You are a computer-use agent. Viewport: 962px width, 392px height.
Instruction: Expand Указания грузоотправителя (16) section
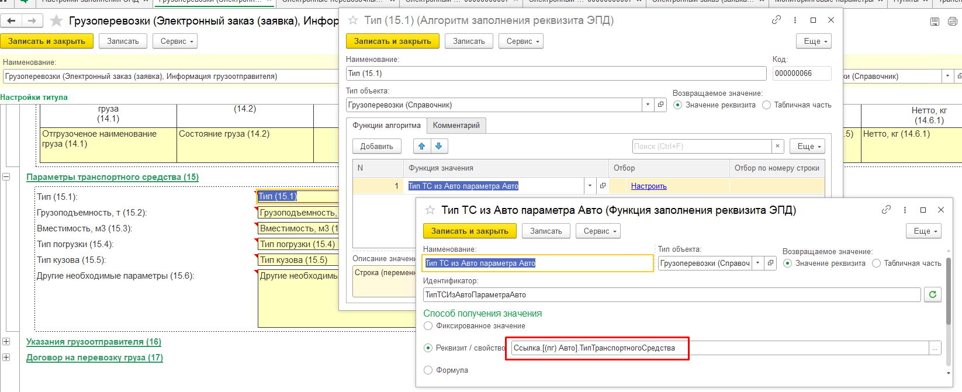(6, 342)
